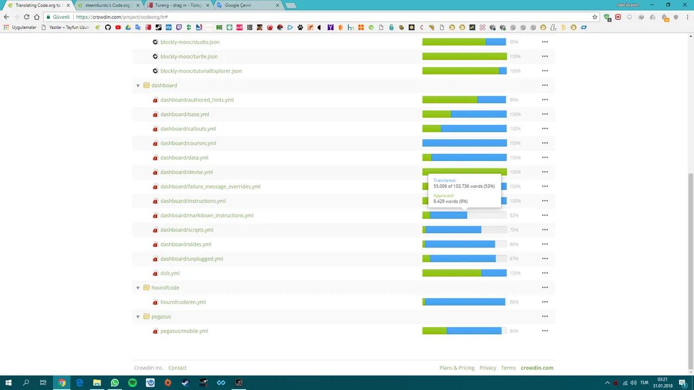
Task: Open the crowdin.com footer link
Action: pyautogui.click(x=537, y=368)
